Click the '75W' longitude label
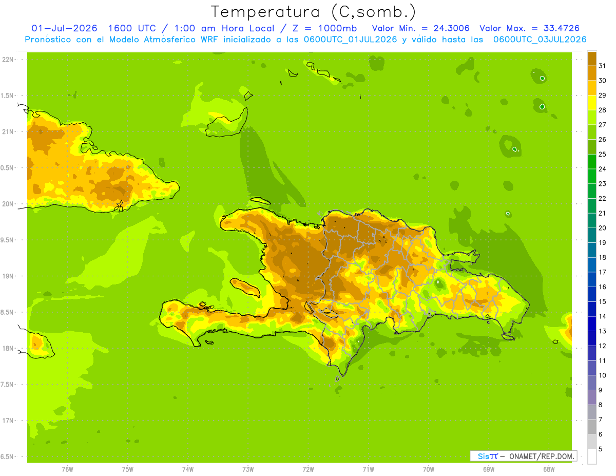The width and height of the screenshot is (616, 476). tap(128, 469)
